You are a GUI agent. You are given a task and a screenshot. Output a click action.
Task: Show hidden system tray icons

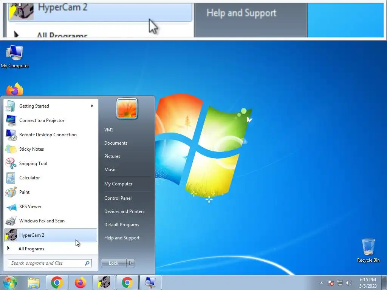[321, 283]
